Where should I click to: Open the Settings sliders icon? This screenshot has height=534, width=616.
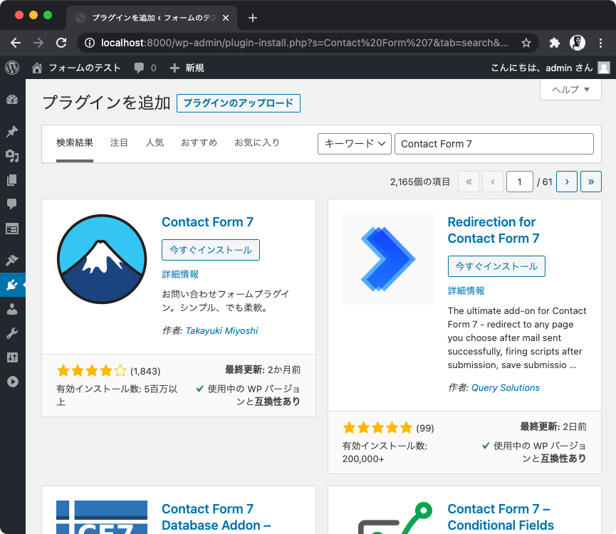click(12, 357)
